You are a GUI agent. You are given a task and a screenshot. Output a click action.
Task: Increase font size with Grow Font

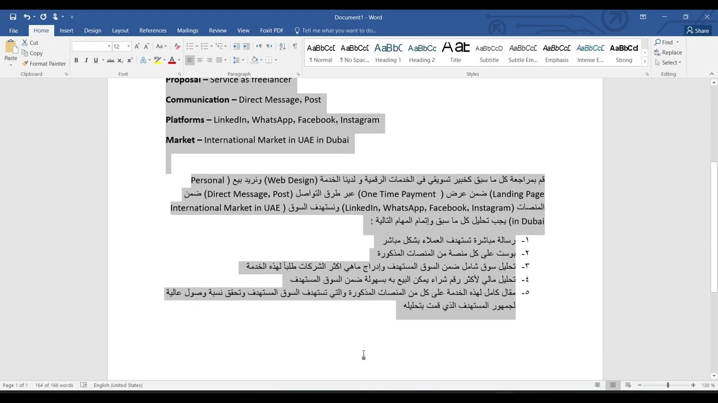tap(137, 46)
